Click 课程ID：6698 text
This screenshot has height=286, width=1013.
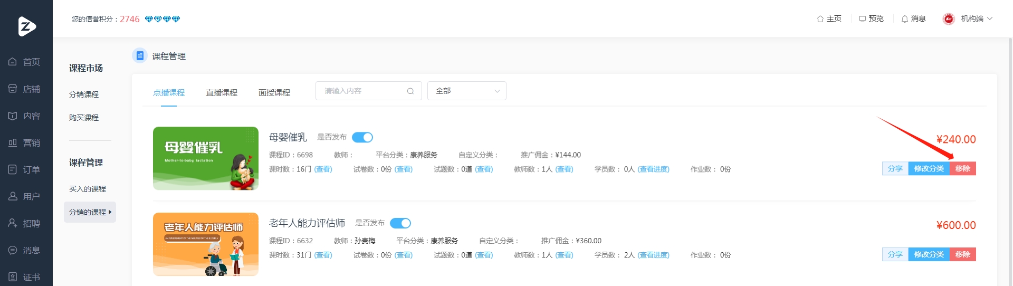tap(291, 155)
